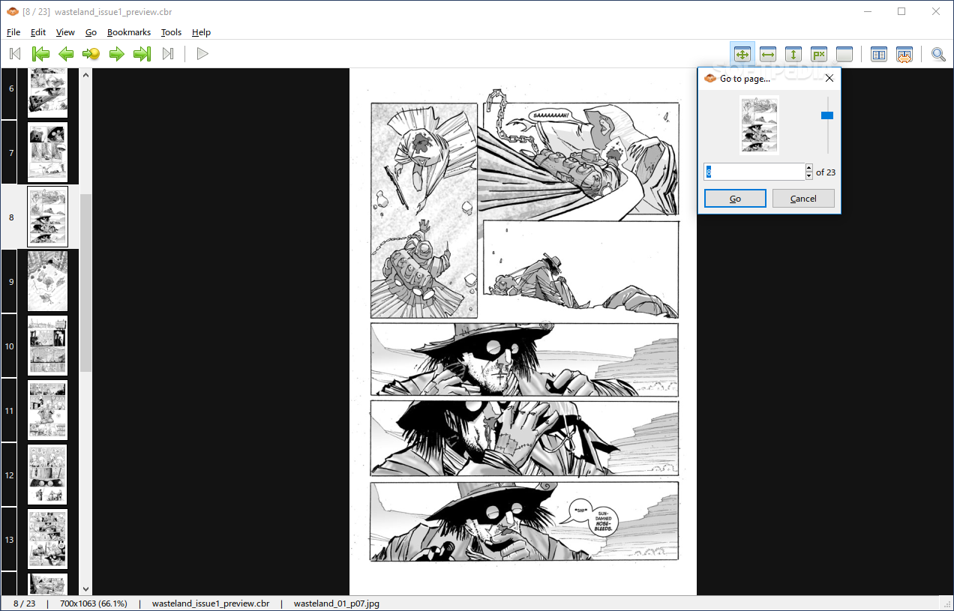The height and width of the screenshot is (611, 954).
Task: Click 'wasteland_issue1_preview.cbr' in status bar
Action: click(x=211, y=604)
